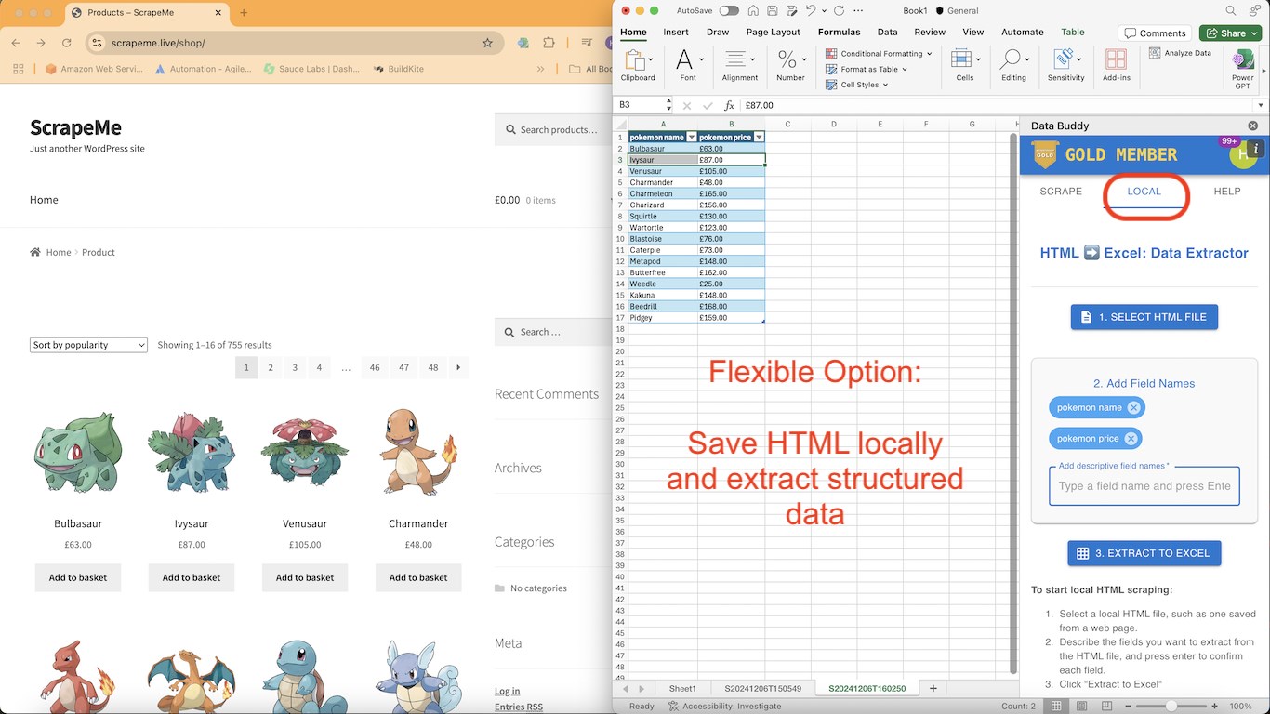Close the Data Buddy pane
This screenshot has height=714, width=1270.
pos(1252,126)
